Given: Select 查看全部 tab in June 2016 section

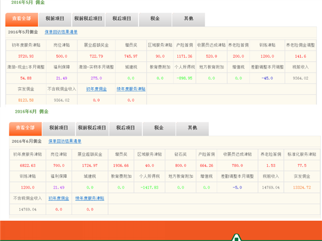Looking at the screenshot, I should (25, 128).
